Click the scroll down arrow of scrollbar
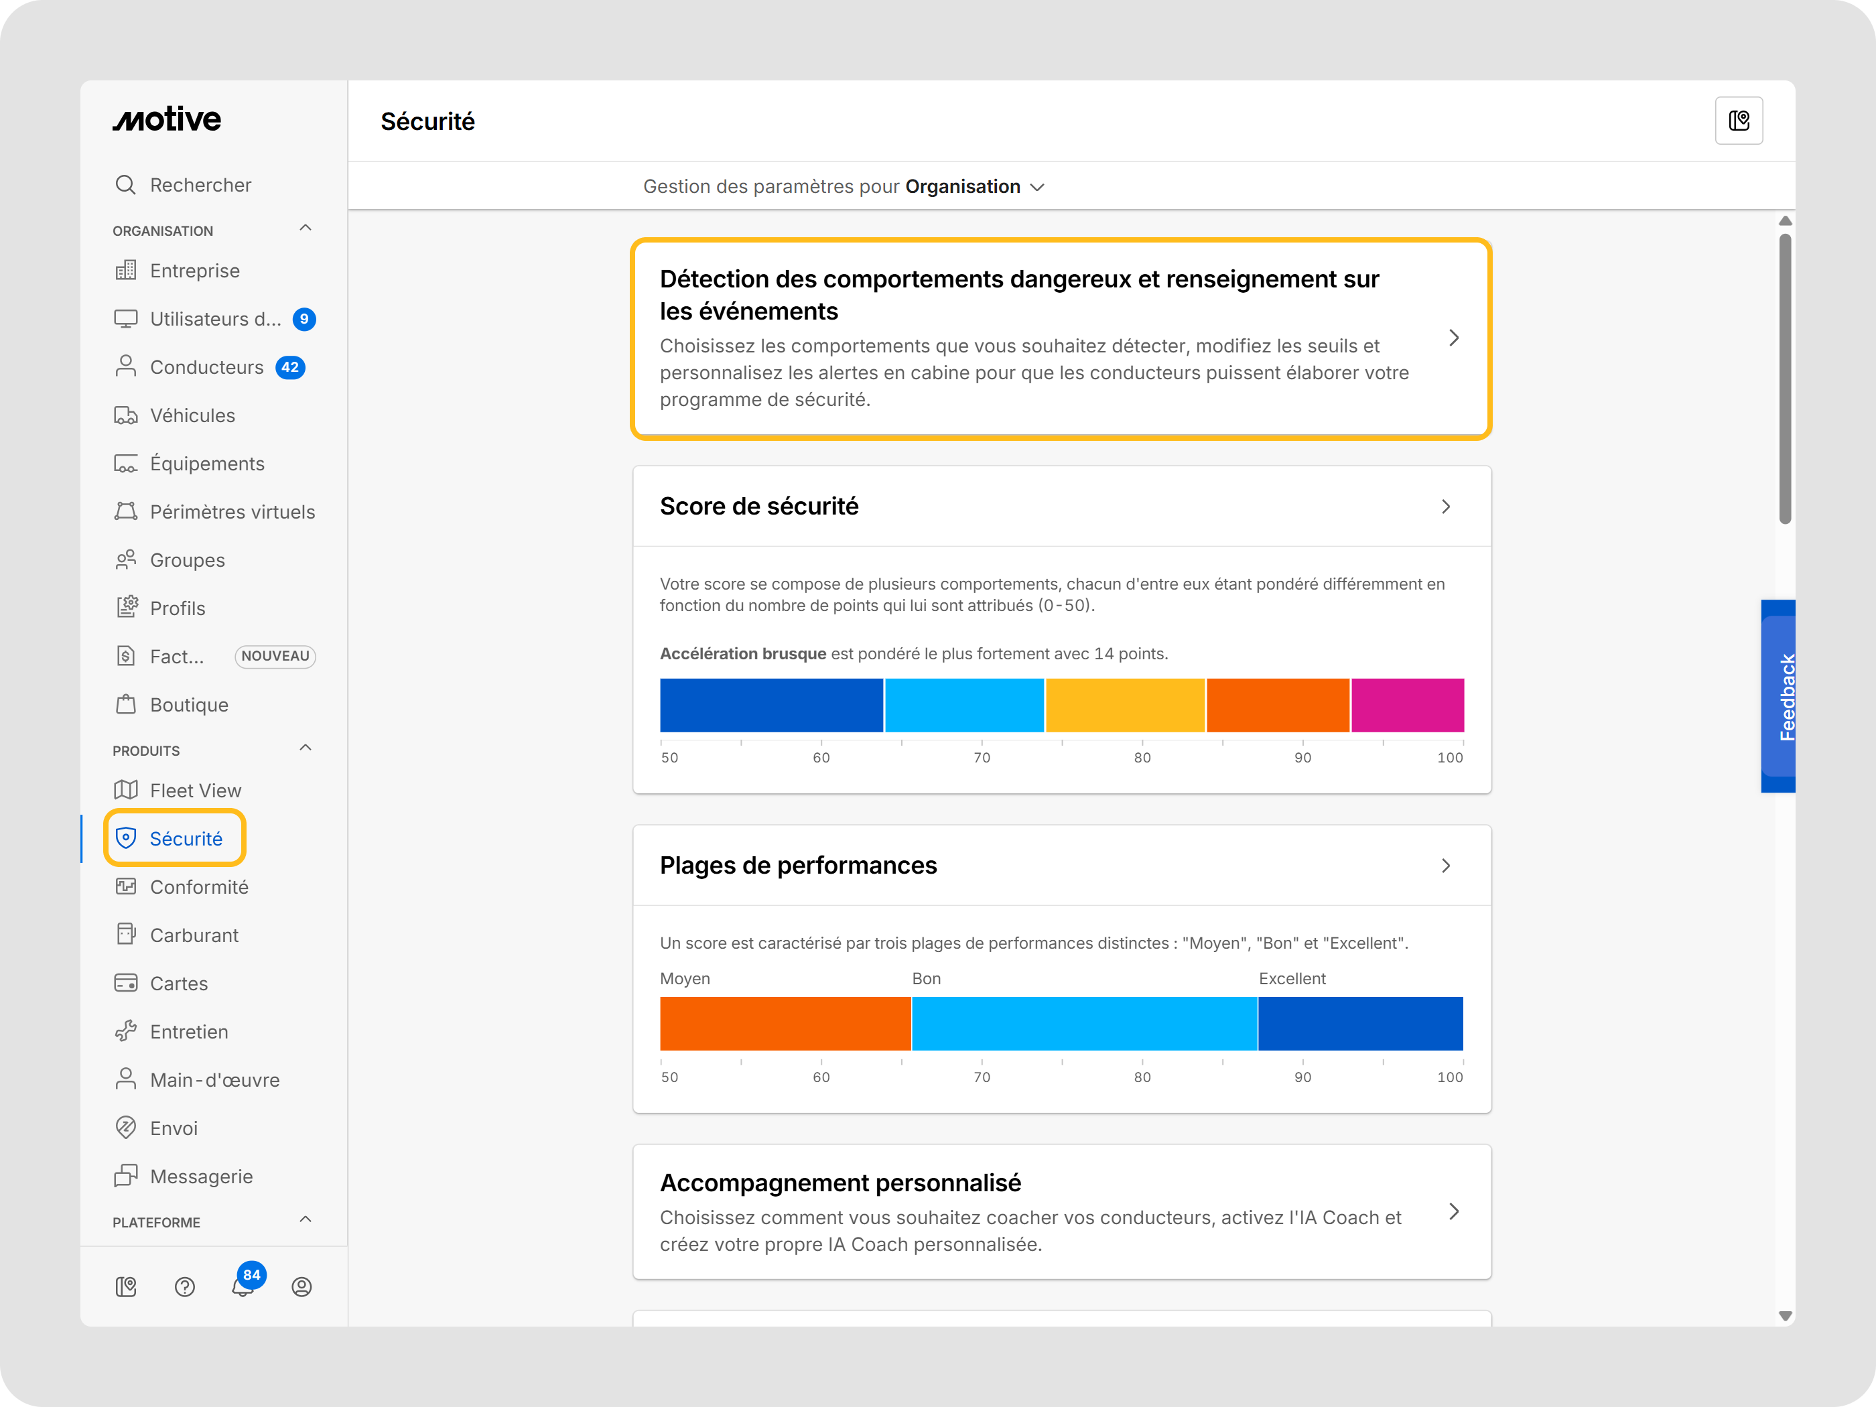 coord(1786,1317)
